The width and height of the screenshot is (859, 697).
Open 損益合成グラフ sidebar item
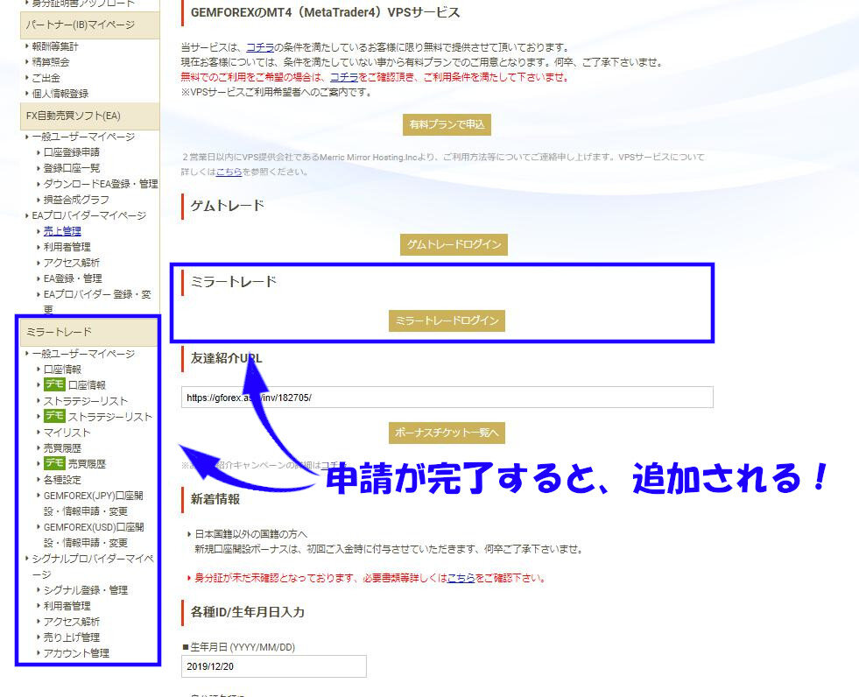click(76, 200)
